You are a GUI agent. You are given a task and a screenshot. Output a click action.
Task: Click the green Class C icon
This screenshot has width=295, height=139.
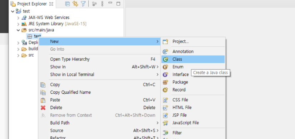pos(165,59)
